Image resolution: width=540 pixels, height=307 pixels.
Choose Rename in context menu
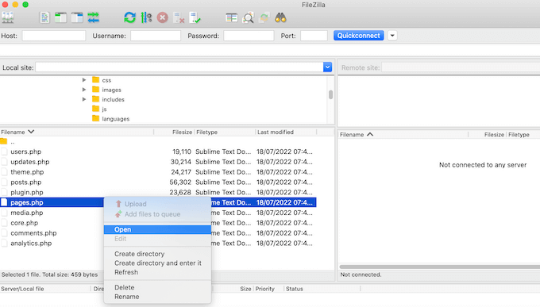point(157,297)
